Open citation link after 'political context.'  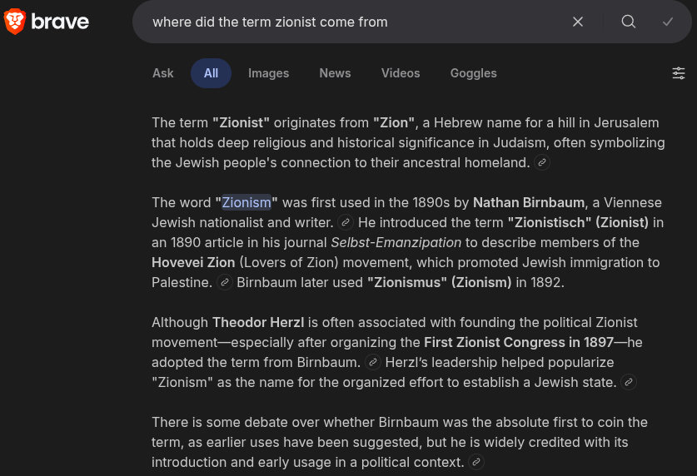tap(475, 462)
